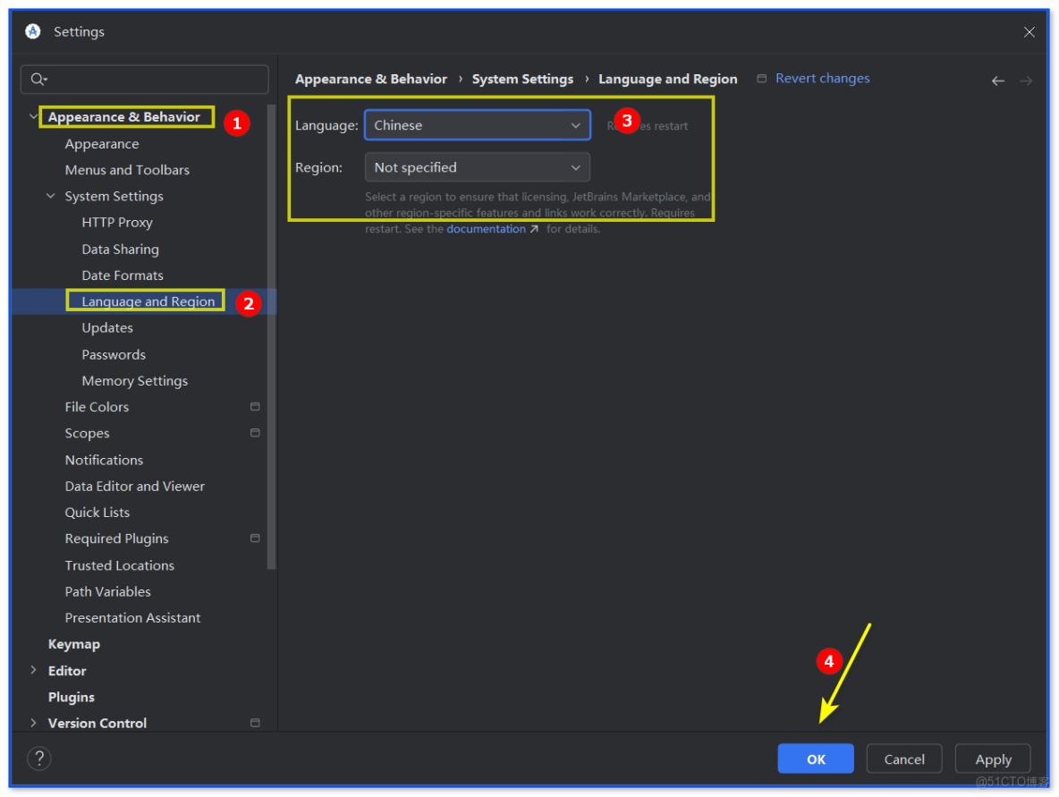Open help using the question mark icon

tap(38, 758)
